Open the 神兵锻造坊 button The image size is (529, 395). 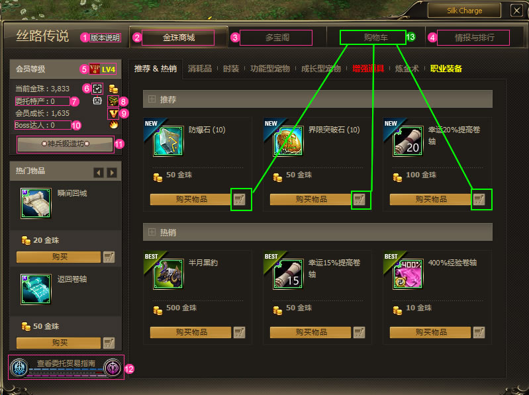(66, 144)
